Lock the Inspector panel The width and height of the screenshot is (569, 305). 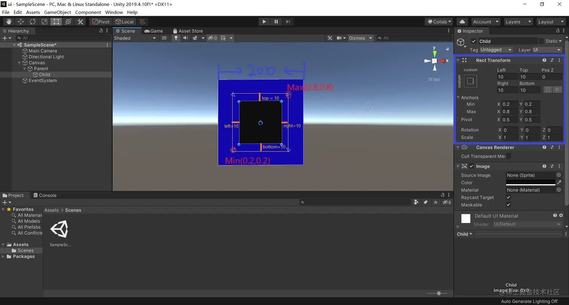557,31
